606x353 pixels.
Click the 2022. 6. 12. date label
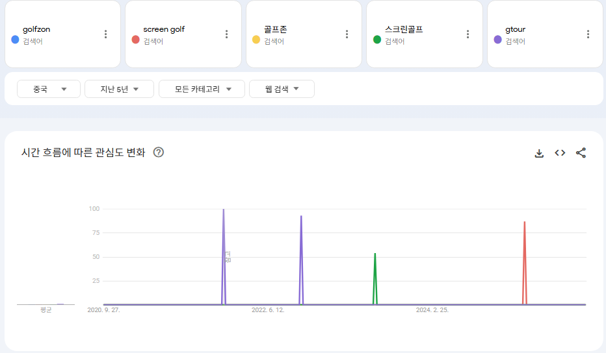pyautogui.click(x=268, y=310)
